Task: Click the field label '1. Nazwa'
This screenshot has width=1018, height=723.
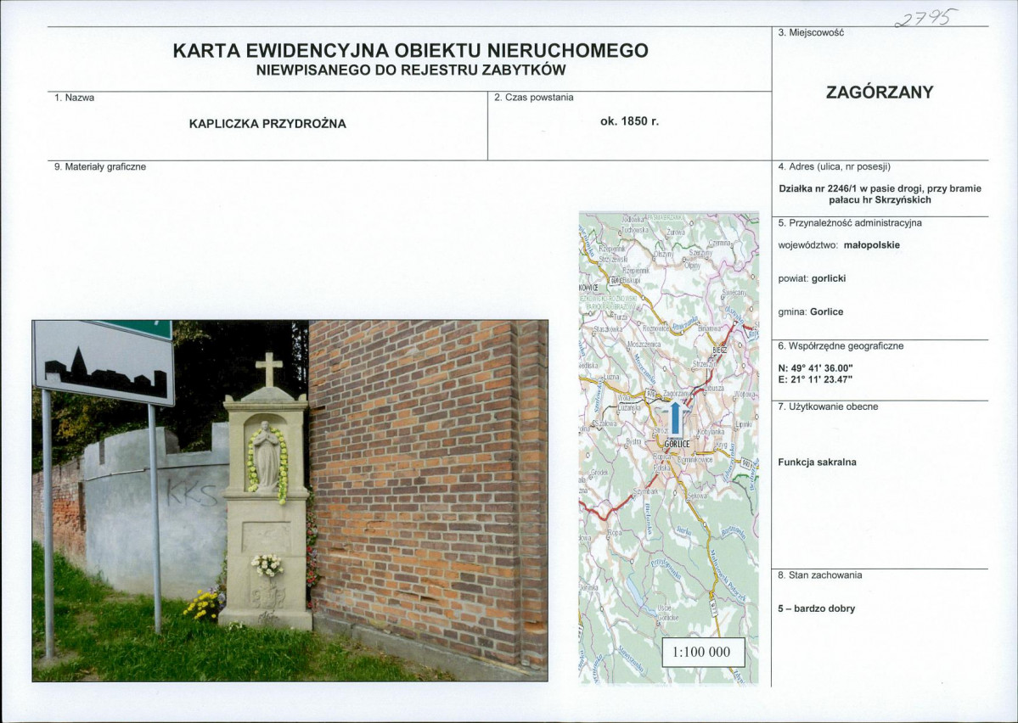Action: click(75, 98)
